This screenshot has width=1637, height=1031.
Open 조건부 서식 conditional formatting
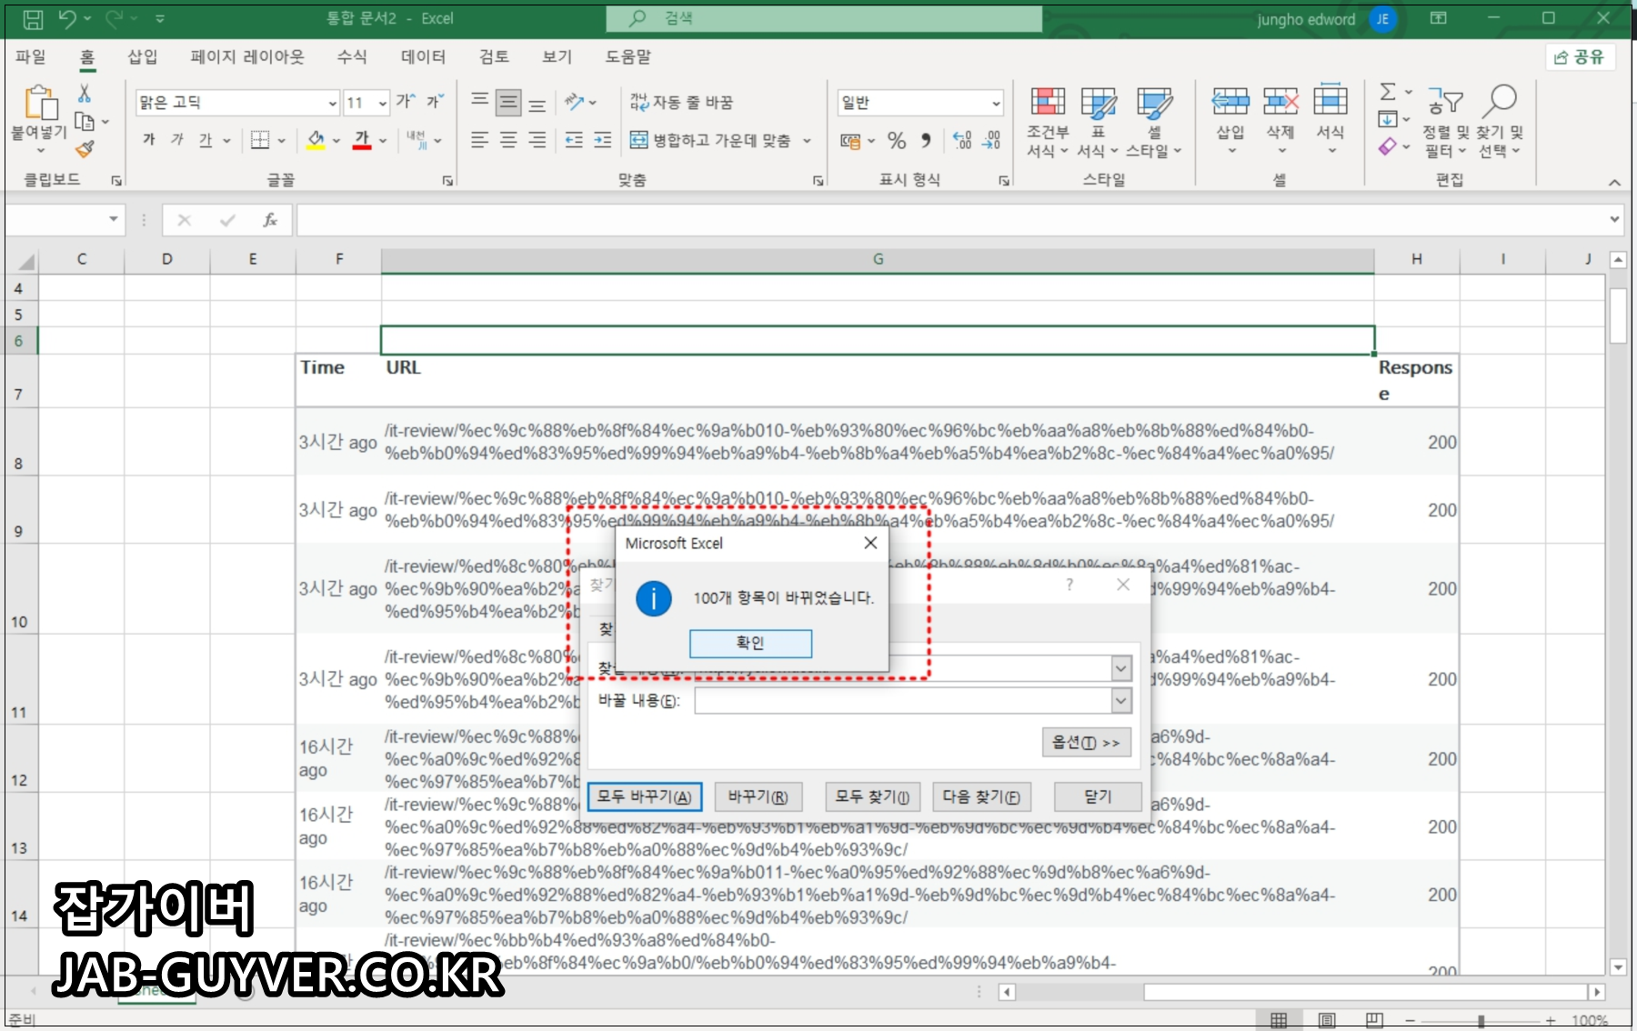click(1048, 123)
